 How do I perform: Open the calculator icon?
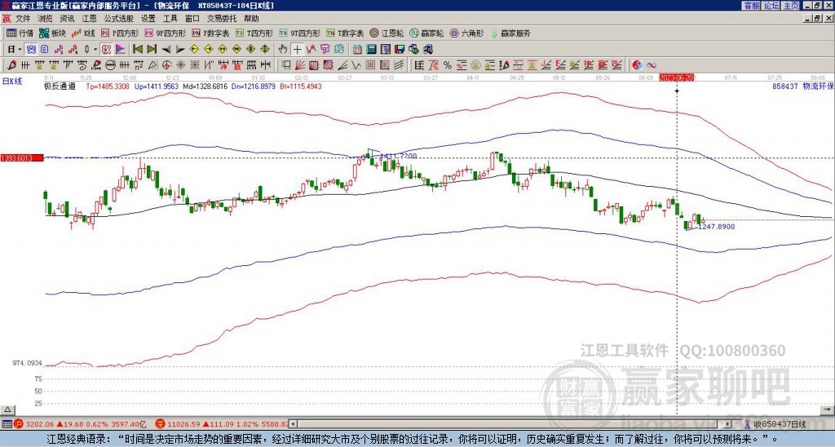point(372,50)
